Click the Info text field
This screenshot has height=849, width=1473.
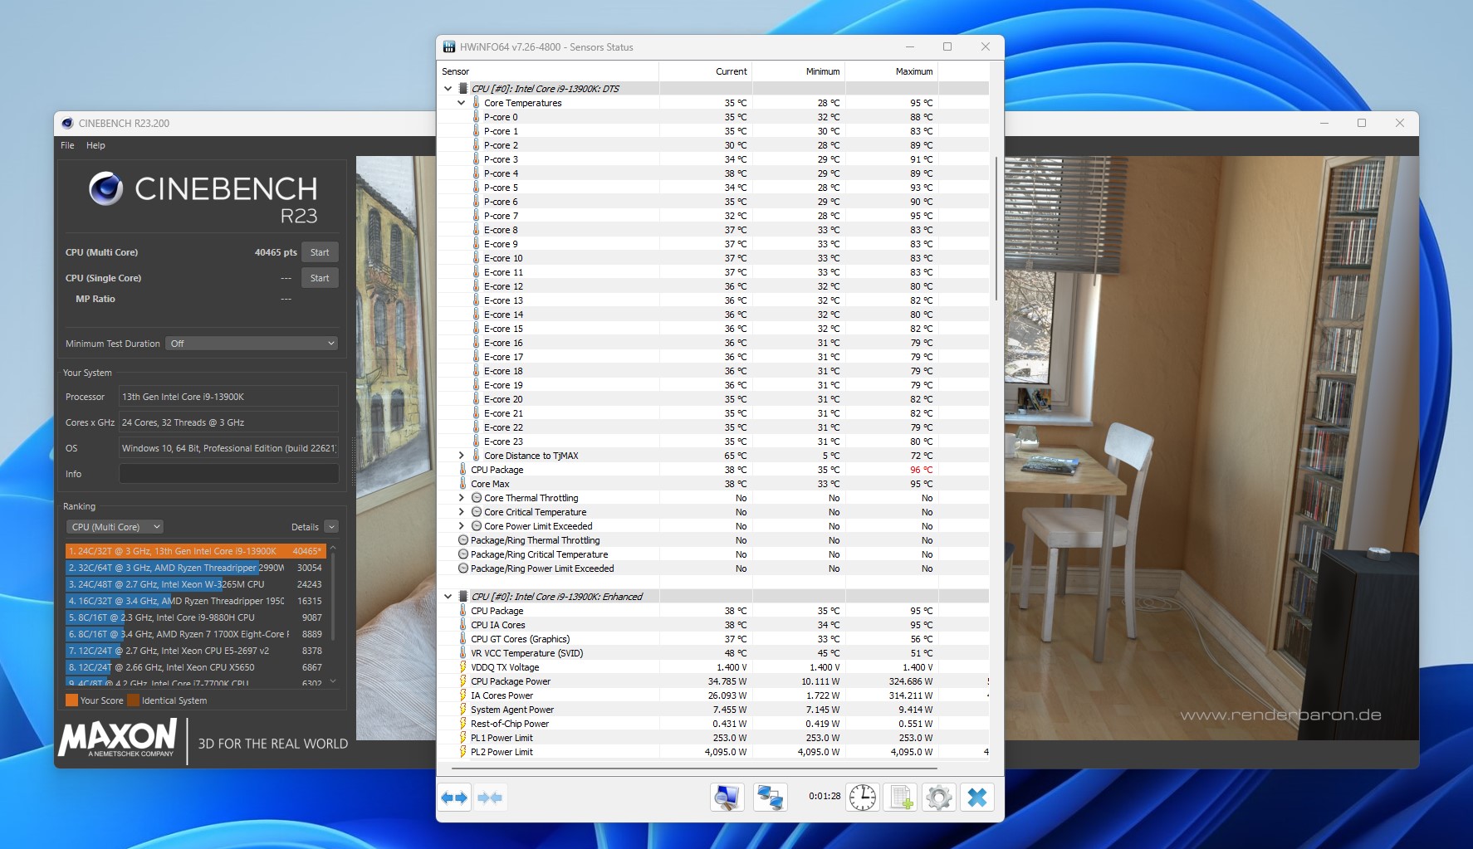point(228,474)
